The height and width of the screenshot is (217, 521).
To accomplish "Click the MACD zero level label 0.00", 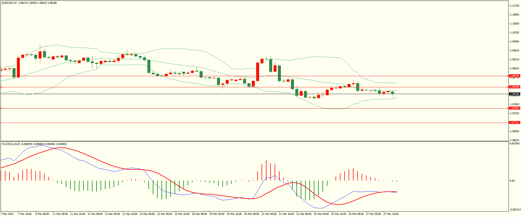I will (512, 181).
